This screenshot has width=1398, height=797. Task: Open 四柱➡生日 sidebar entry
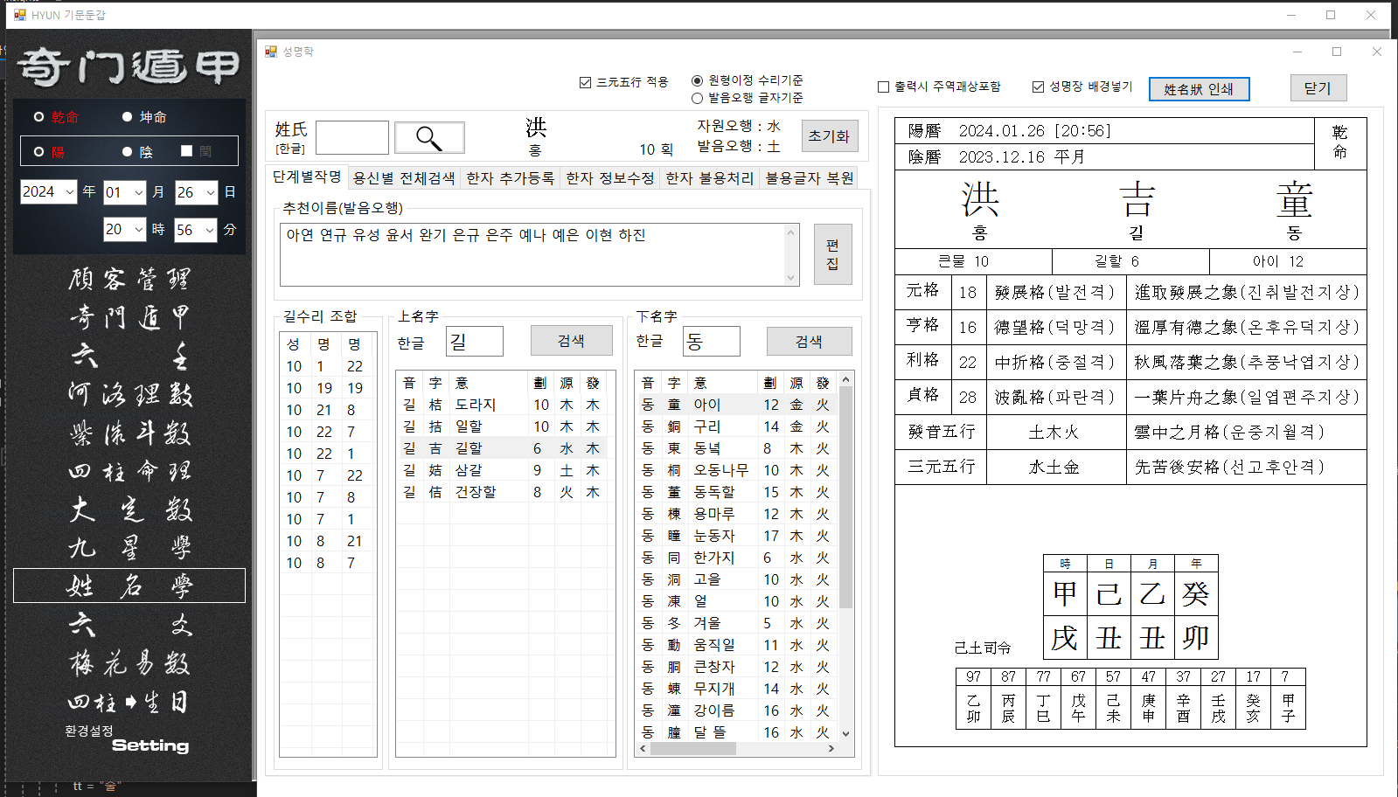(129, 702)
